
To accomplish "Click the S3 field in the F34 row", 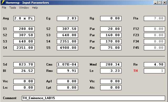I will point(24,41).
